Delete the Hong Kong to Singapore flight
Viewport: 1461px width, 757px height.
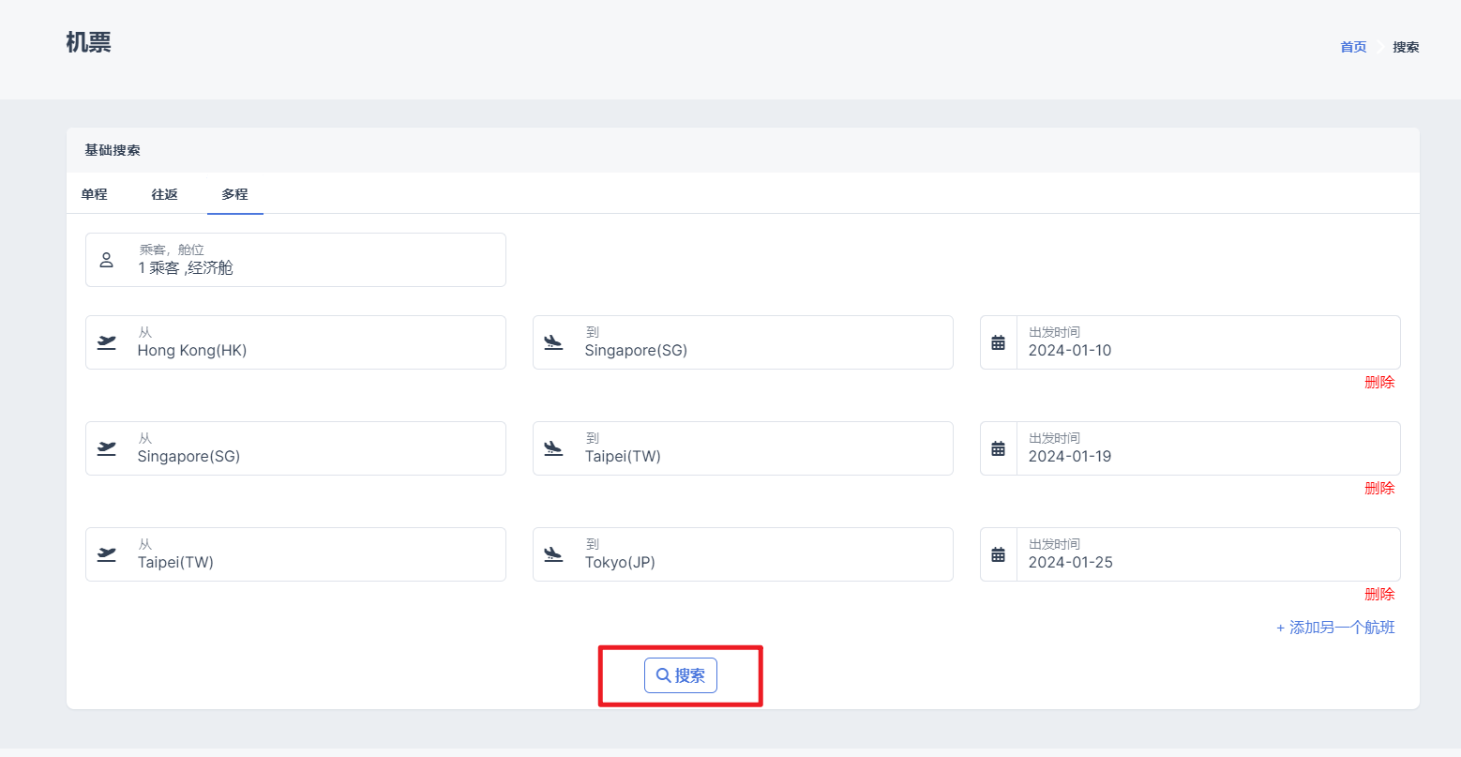pyautogui.click(x=1379, y=382)
